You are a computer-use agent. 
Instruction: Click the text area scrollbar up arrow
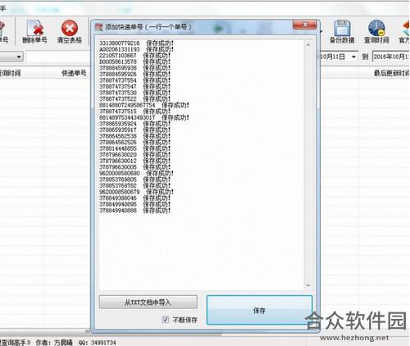tap(308, 44)
